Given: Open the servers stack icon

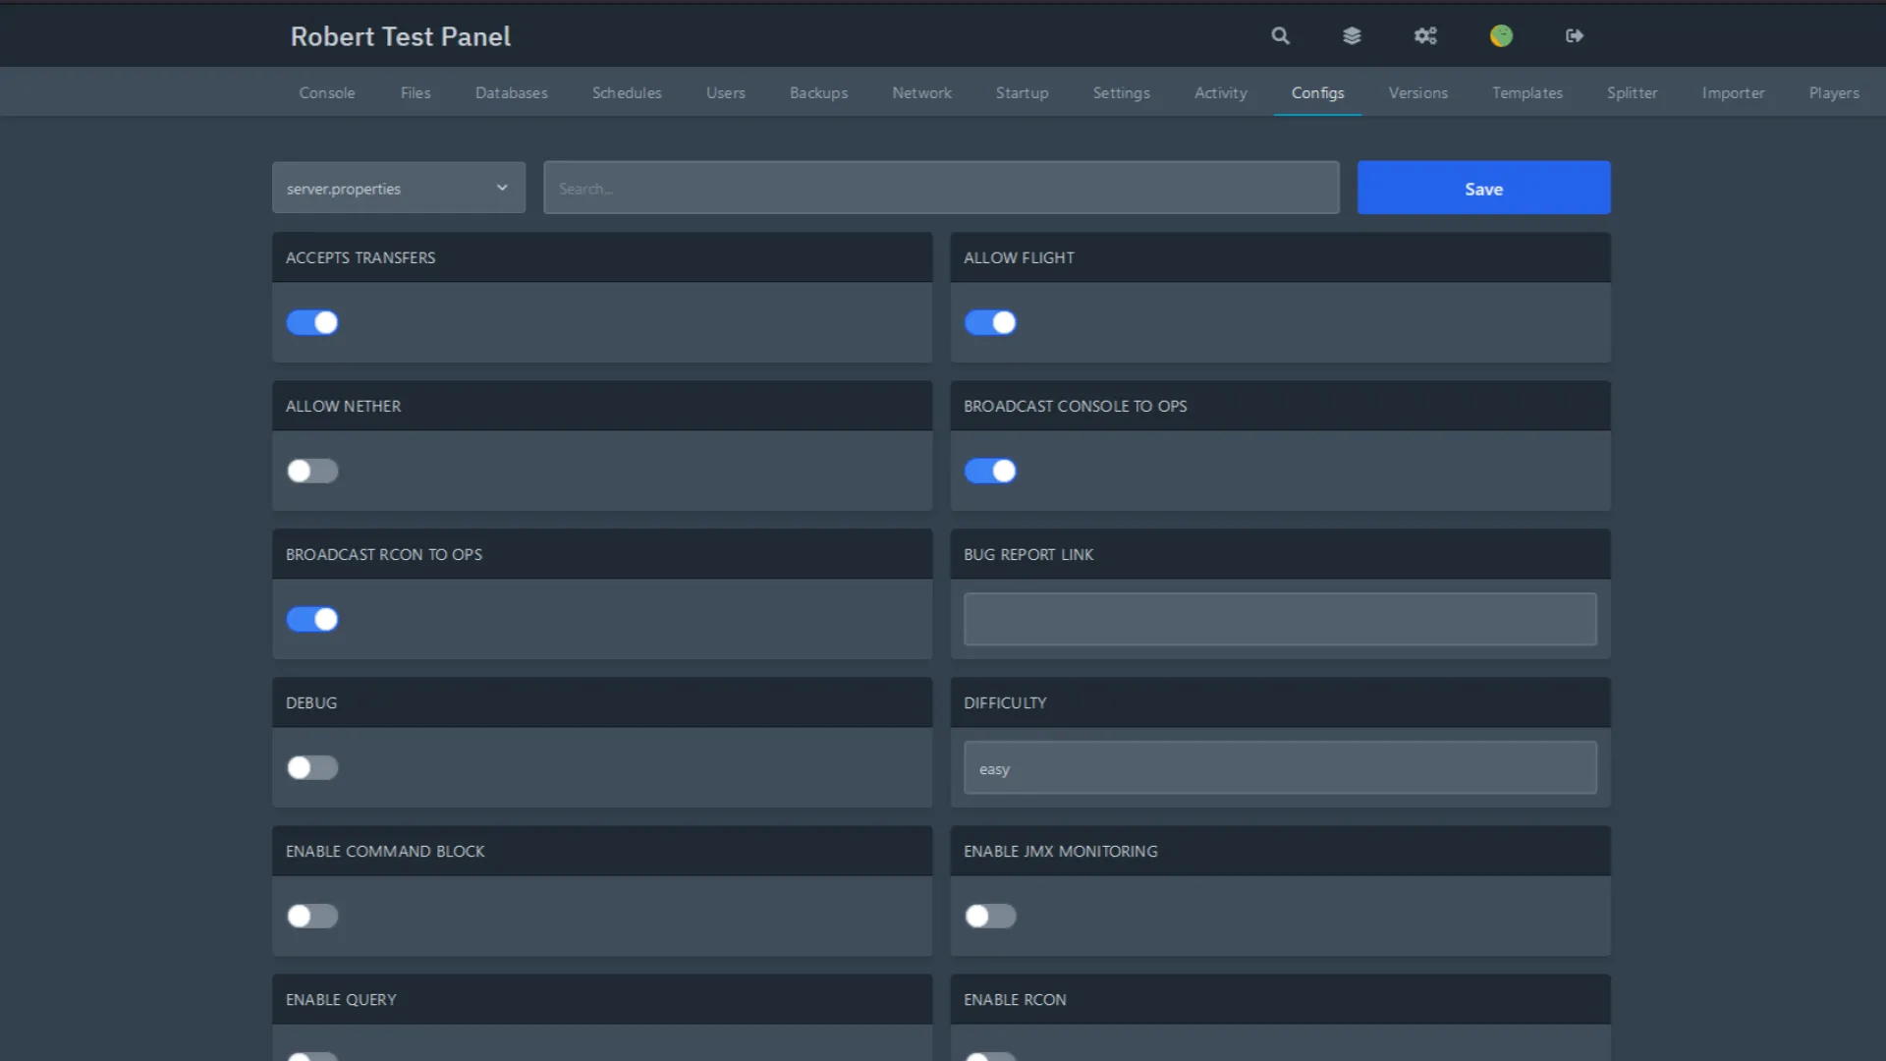Looking at the screenshot, I should click(x=1352, y=36).
